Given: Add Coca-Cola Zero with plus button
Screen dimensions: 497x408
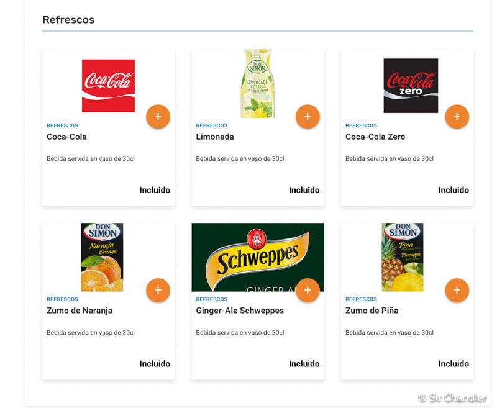Looking at the screenshot, I should [457, 117].
